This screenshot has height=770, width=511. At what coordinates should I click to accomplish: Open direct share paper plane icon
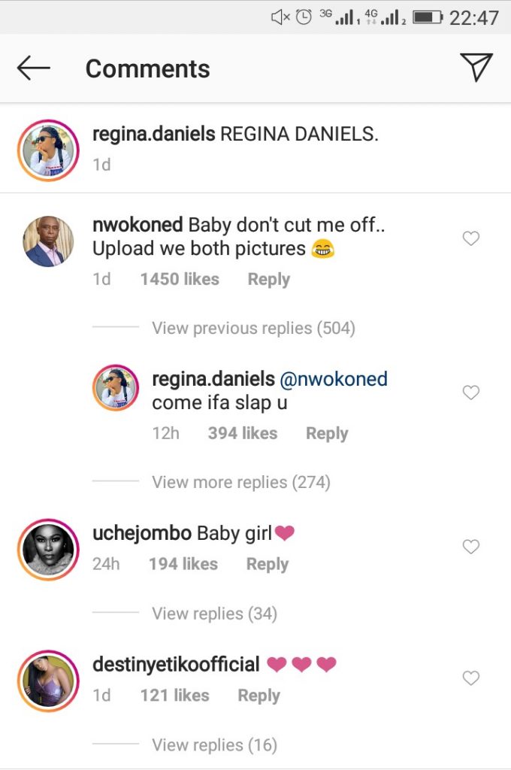click(476, 68)
